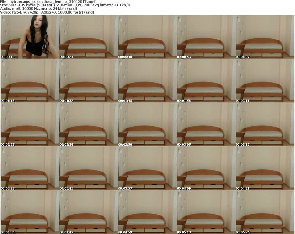Select the thumbnail timestamped 00:00:40
Image resolution: width=295 pixels, height=234 pixels.
pos(147,37)
